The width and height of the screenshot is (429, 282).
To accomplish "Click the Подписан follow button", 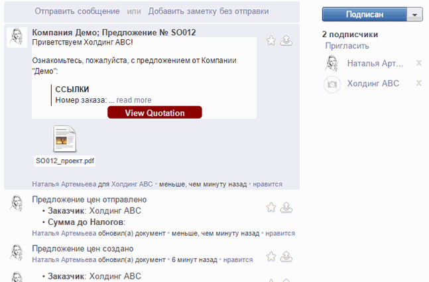I will (x=365, y=14).
